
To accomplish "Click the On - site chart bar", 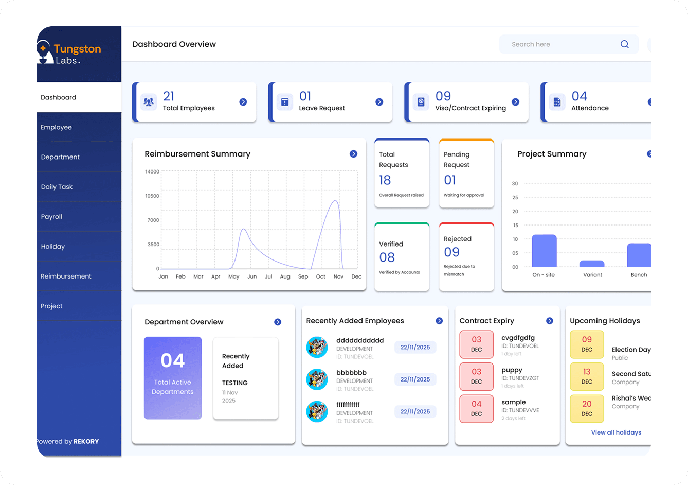I will click(544, 251).
